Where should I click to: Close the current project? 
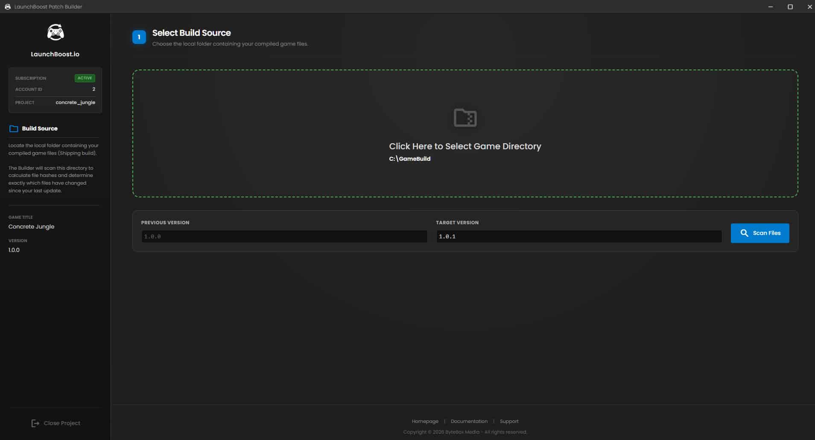(56, 423)
